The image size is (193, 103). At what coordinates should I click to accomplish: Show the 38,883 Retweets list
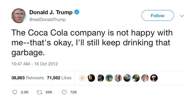tap(28, 78)
